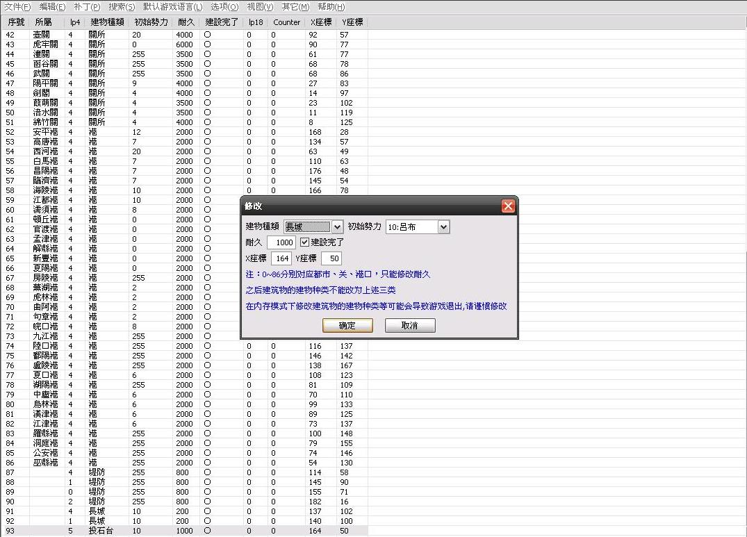Viewport: 747px width, 537px height.
Task: Select row 87 堤防
Action: 185,472
